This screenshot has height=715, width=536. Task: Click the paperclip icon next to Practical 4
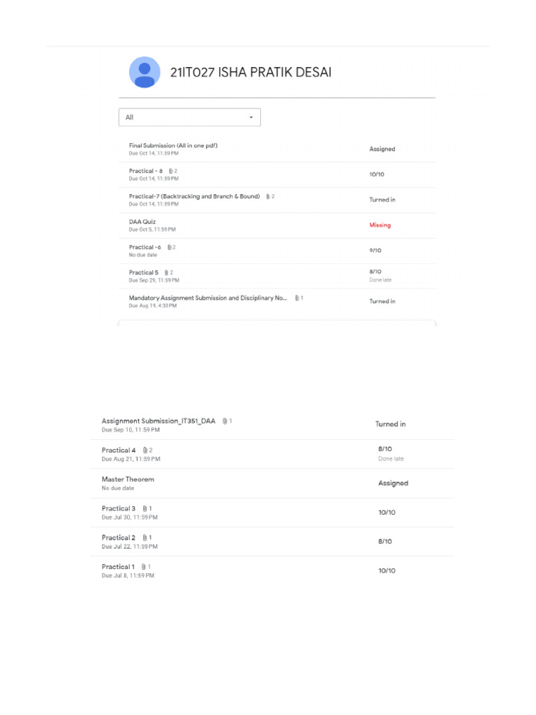[x=144, y=450]
